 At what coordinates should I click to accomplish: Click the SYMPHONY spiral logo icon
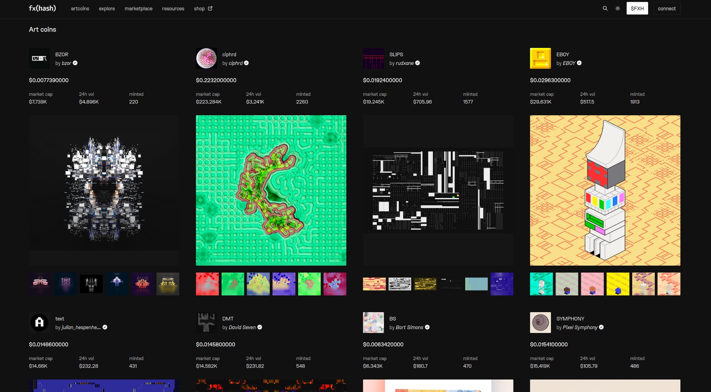tap(540, 323)
